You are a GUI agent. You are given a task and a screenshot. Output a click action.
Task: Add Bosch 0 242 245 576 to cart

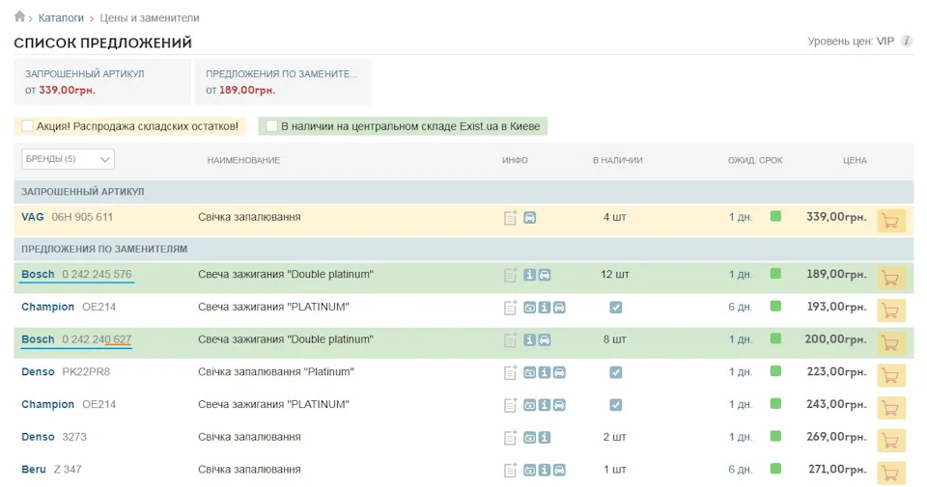891,278
